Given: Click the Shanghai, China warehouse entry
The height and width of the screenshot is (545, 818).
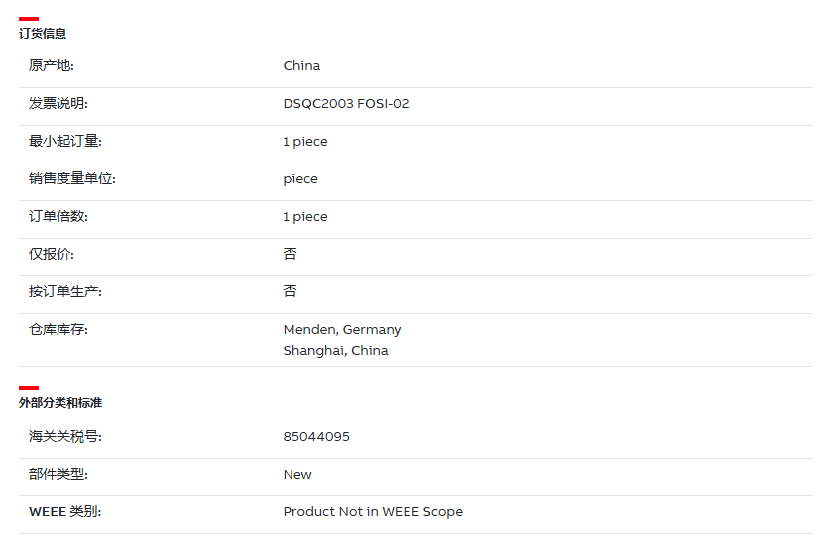Looking at the screenshot, I should point(335,351).
